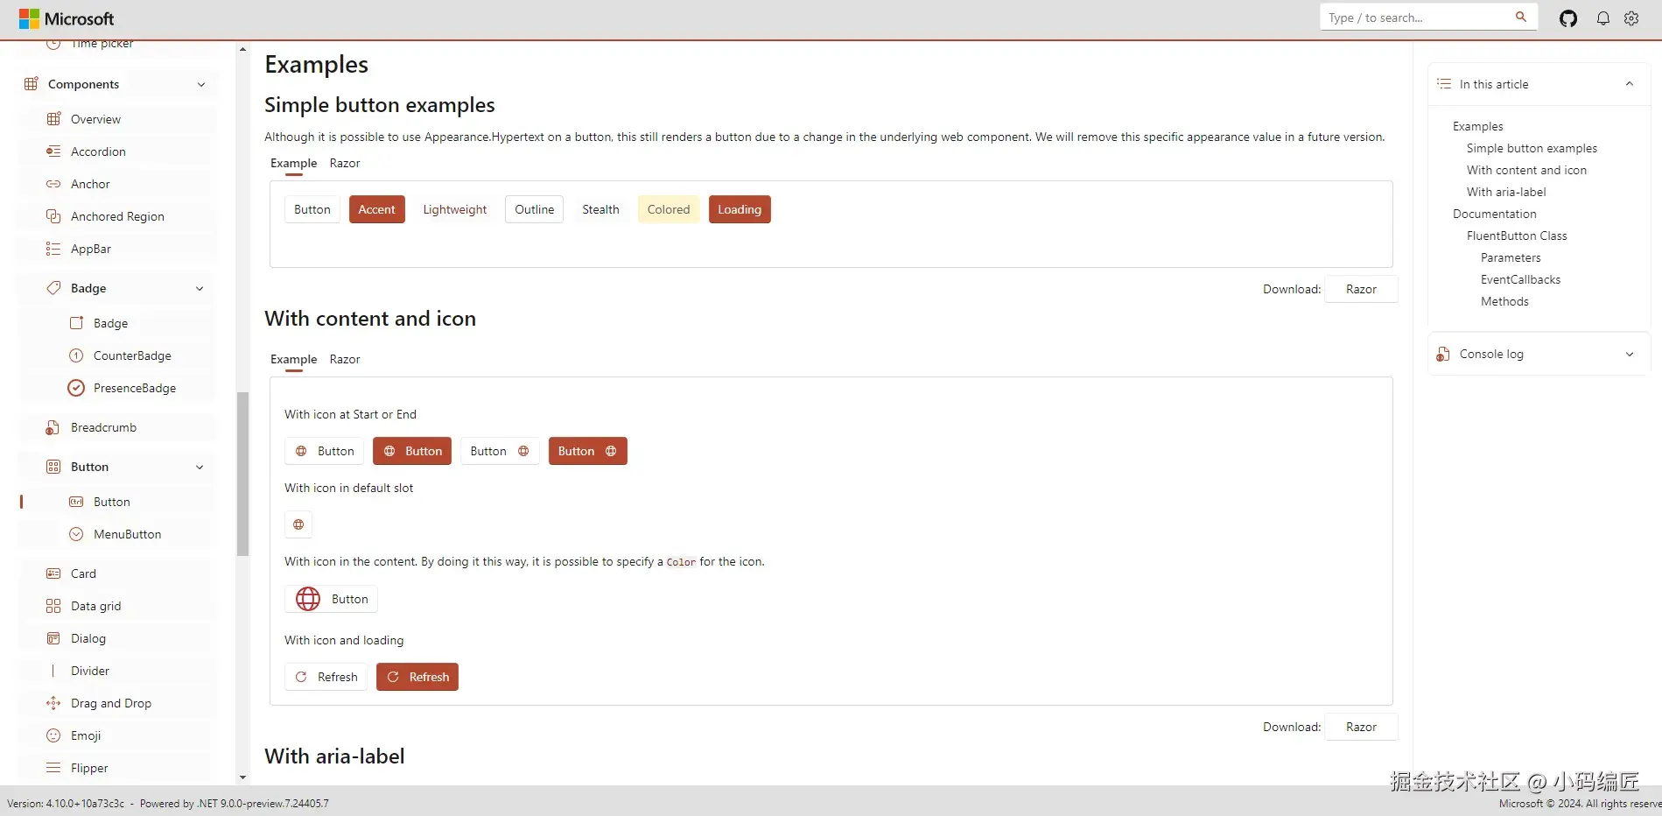
Task: Open site settings gear icon
Action: [1631, 18]
